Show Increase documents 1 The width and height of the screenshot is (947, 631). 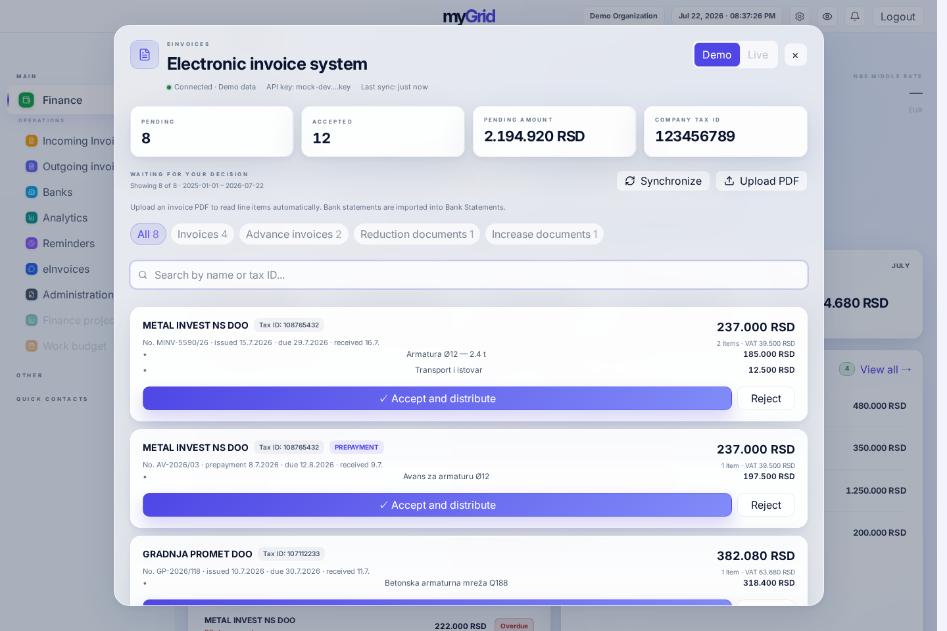(545, 234)
